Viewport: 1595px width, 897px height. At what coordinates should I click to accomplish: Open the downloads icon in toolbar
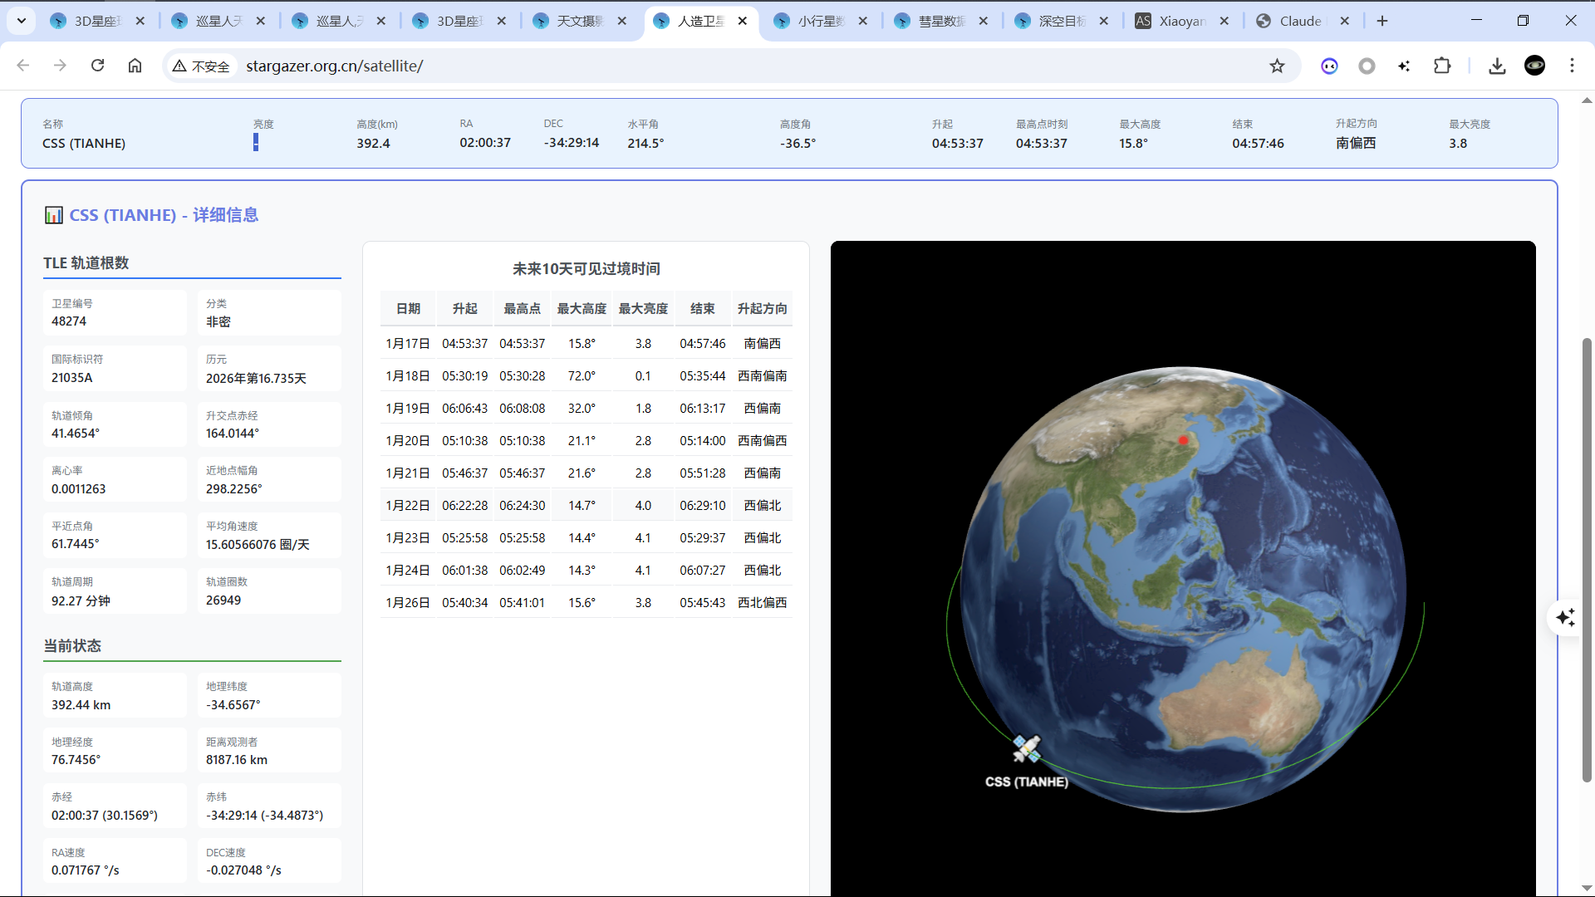point(1497,66)
